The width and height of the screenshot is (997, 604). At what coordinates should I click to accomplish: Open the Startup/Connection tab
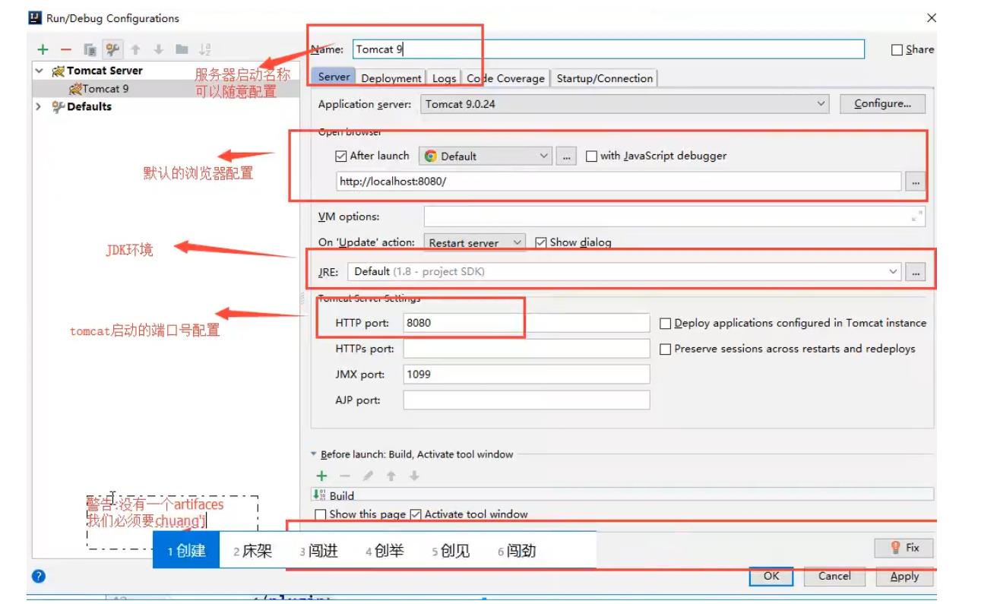605,78
